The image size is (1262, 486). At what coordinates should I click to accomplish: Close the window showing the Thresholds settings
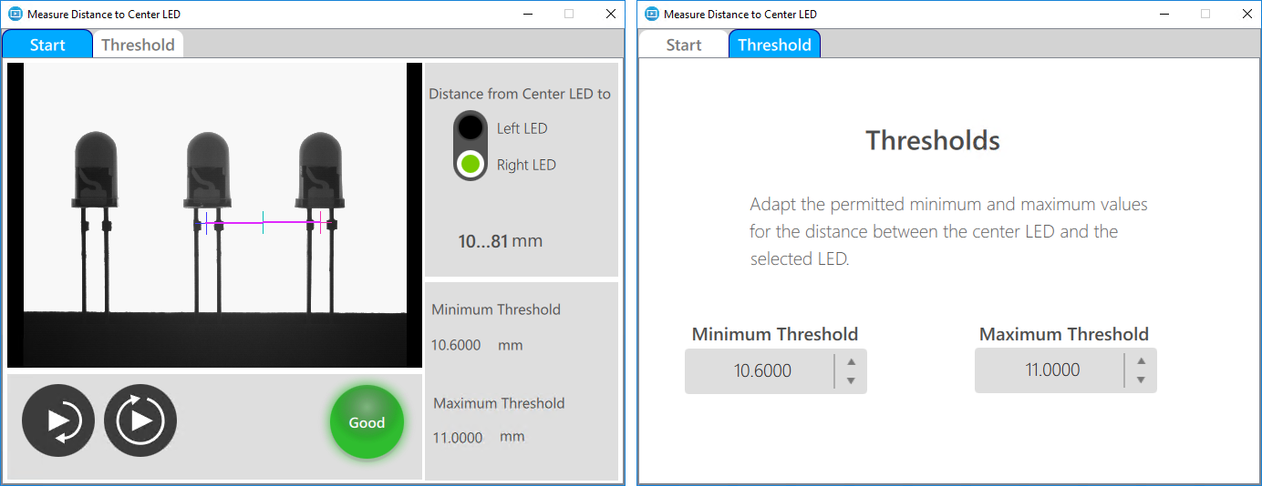[x=1247, y=14]
